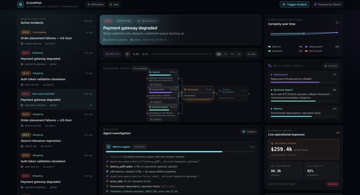The height and width of the screenshot is (195, 360).
Task: Click the customers people icon
Action: 272,166
